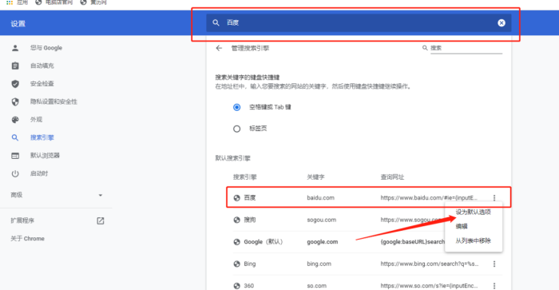This screenshot has width=559, height=290.
Task: Open 自动填充 settings section
Action: [x=42, y=66]
